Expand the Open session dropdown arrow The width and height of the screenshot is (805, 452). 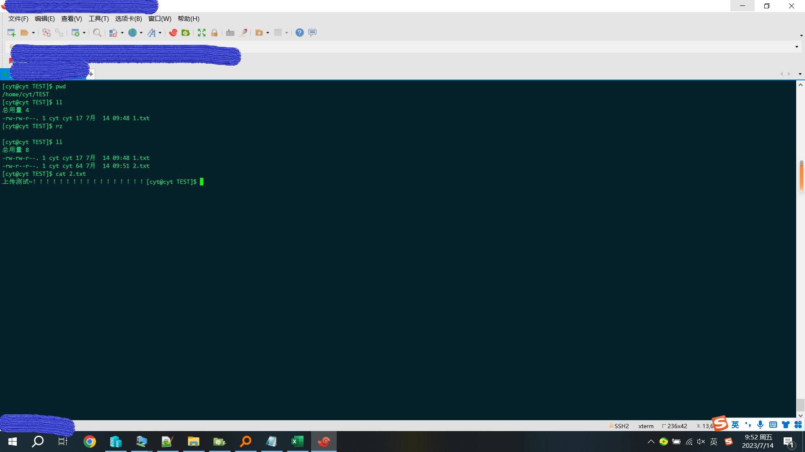[34, 33]
